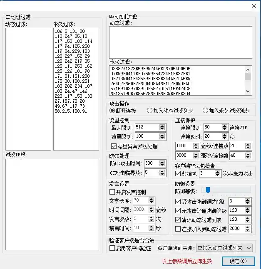This screenshot has width=261, height=269.
Task: Click the 数量限制 stepper arrows
Action: click(x=162, y=136)
